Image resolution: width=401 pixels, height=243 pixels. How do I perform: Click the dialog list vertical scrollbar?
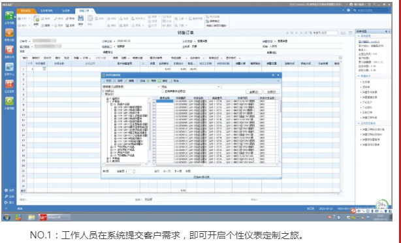tap(280, 131)
